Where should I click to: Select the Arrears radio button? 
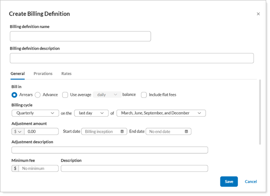pos(14,95)
